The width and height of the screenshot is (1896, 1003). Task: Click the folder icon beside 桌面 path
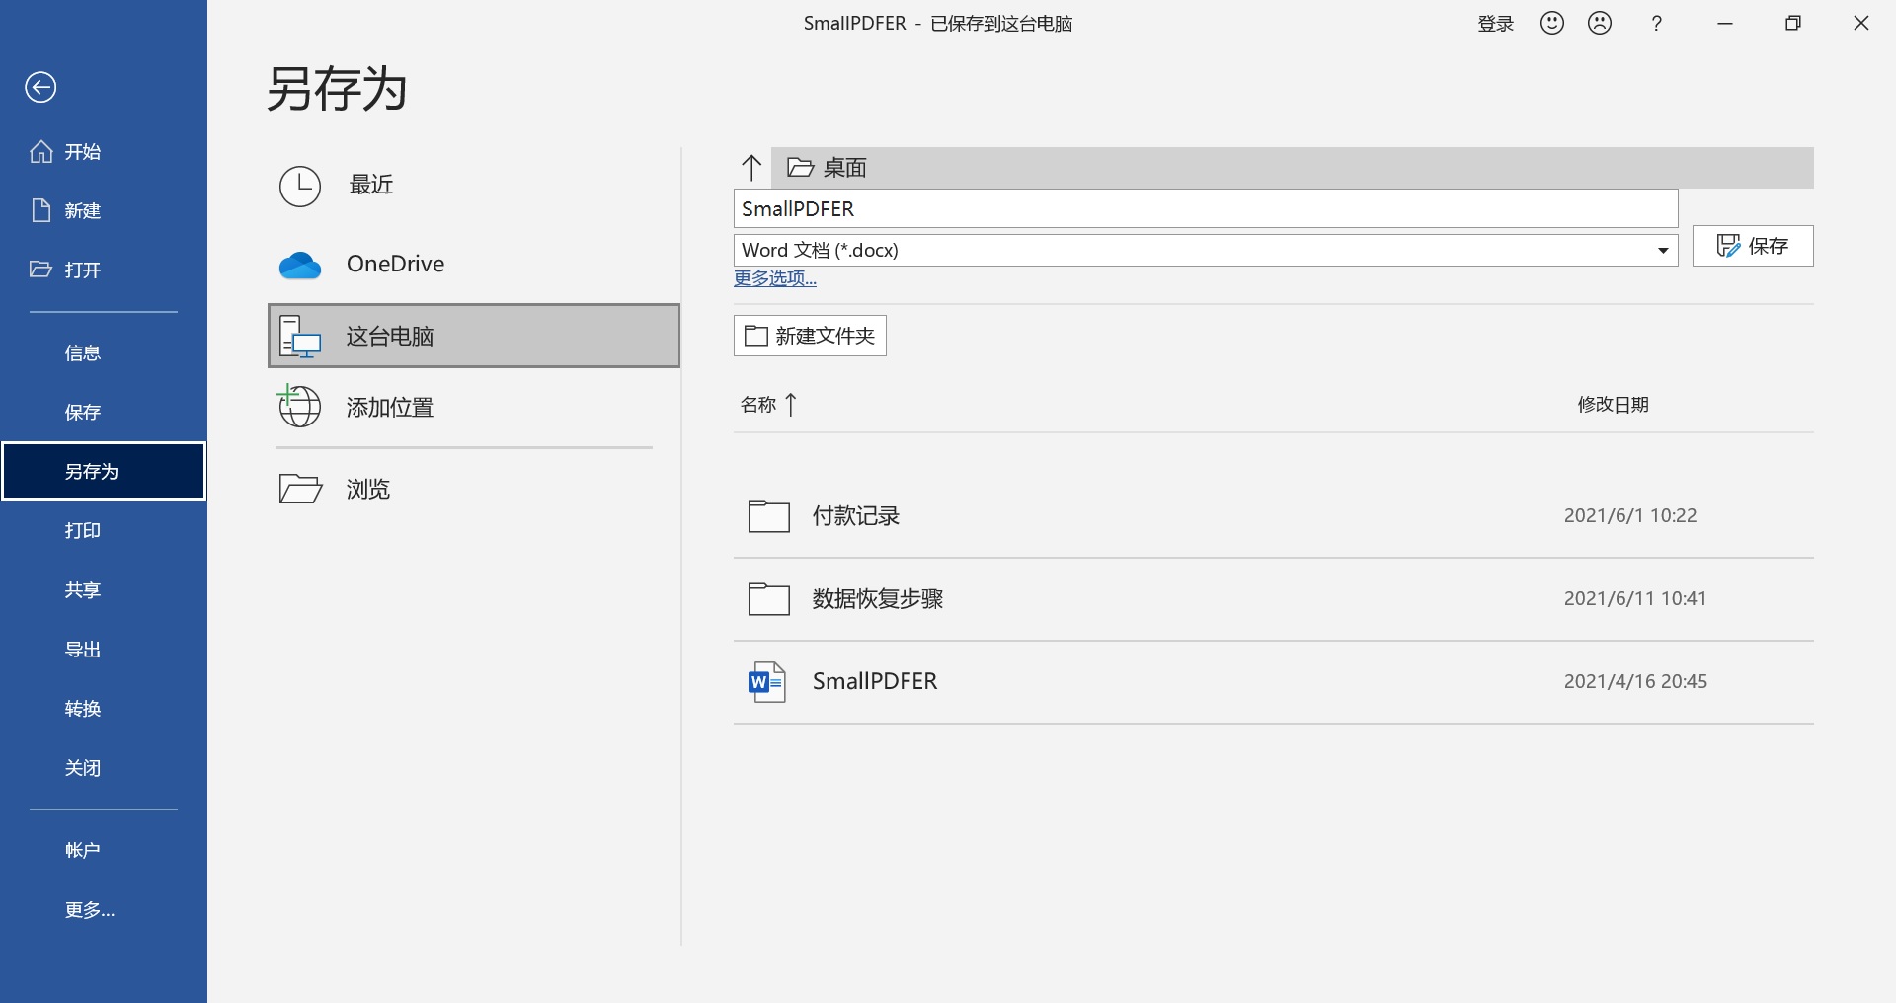coord(800,168)
